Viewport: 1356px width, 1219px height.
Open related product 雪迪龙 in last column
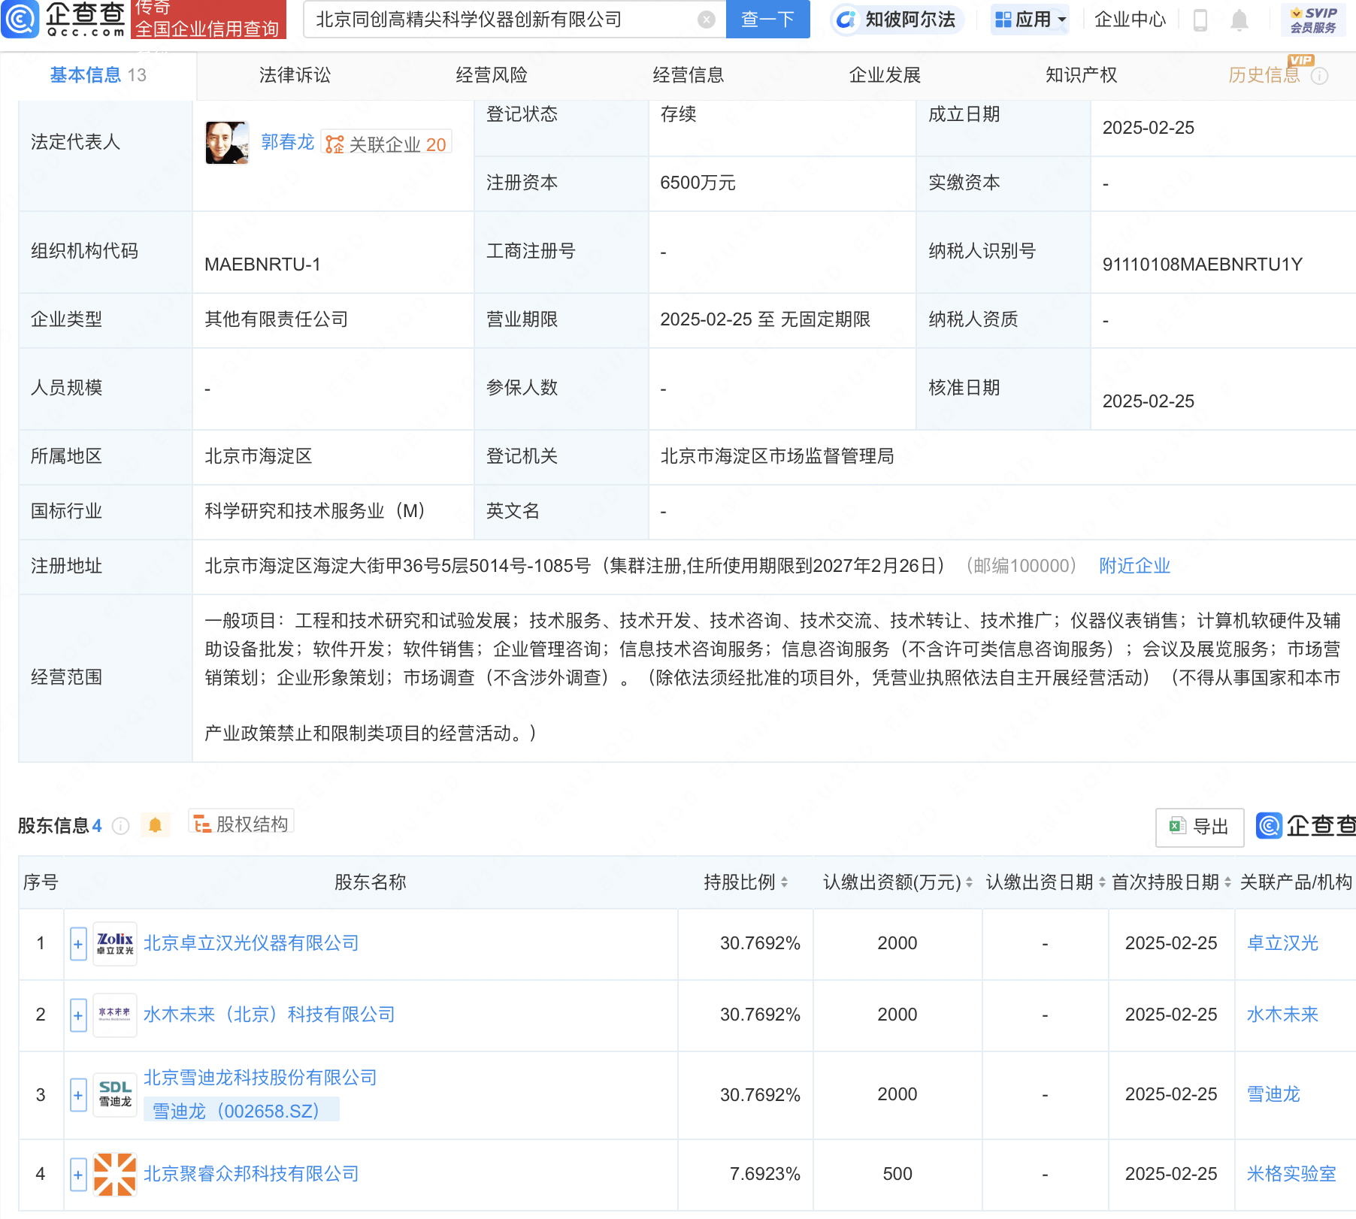(x=1273, y=1094)
